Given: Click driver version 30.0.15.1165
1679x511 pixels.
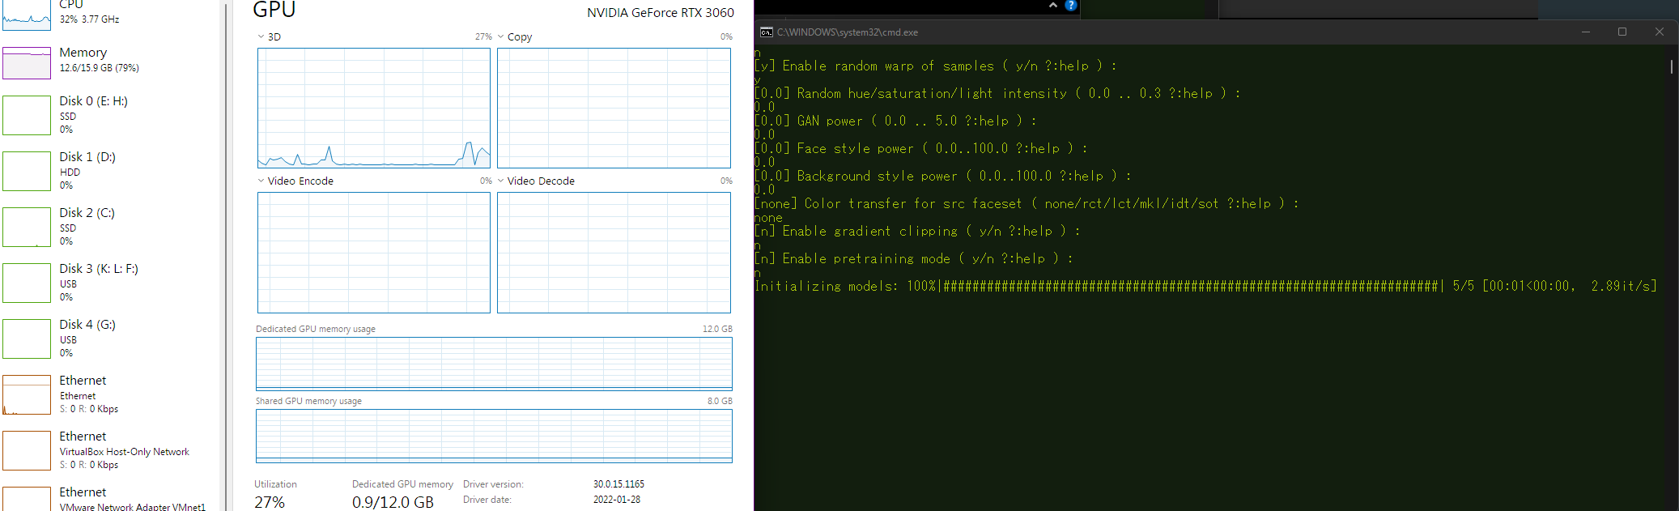Looking at the screenshot, I should [x=618, y=484].
